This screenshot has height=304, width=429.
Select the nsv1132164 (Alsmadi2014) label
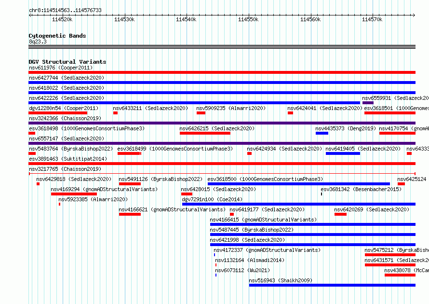(x=250, y=260)
